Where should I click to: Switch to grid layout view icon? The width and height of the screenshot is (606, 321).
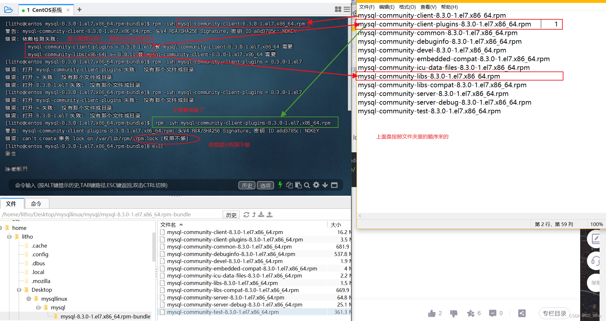click(338, 9)
